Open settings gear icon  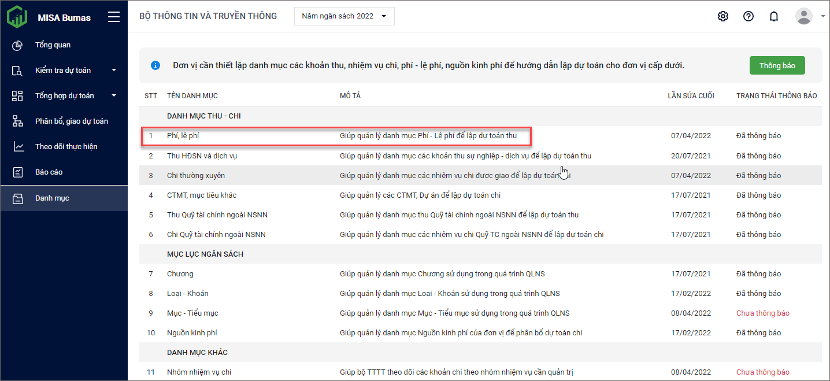(x=722, y=16)
